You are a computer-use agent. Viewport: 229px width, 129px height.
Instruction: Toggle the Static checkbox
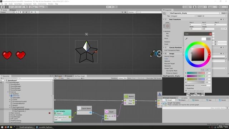(220, 13)
